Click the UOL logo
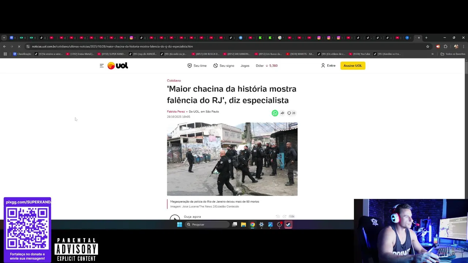Viewport: 468px width, 263px height. point(118,66)
